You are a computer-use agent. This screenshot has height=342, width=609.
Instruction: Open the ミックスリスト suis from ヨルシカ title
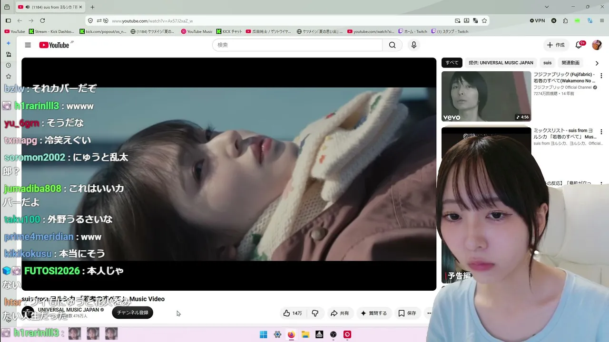[x=565, y=133]
